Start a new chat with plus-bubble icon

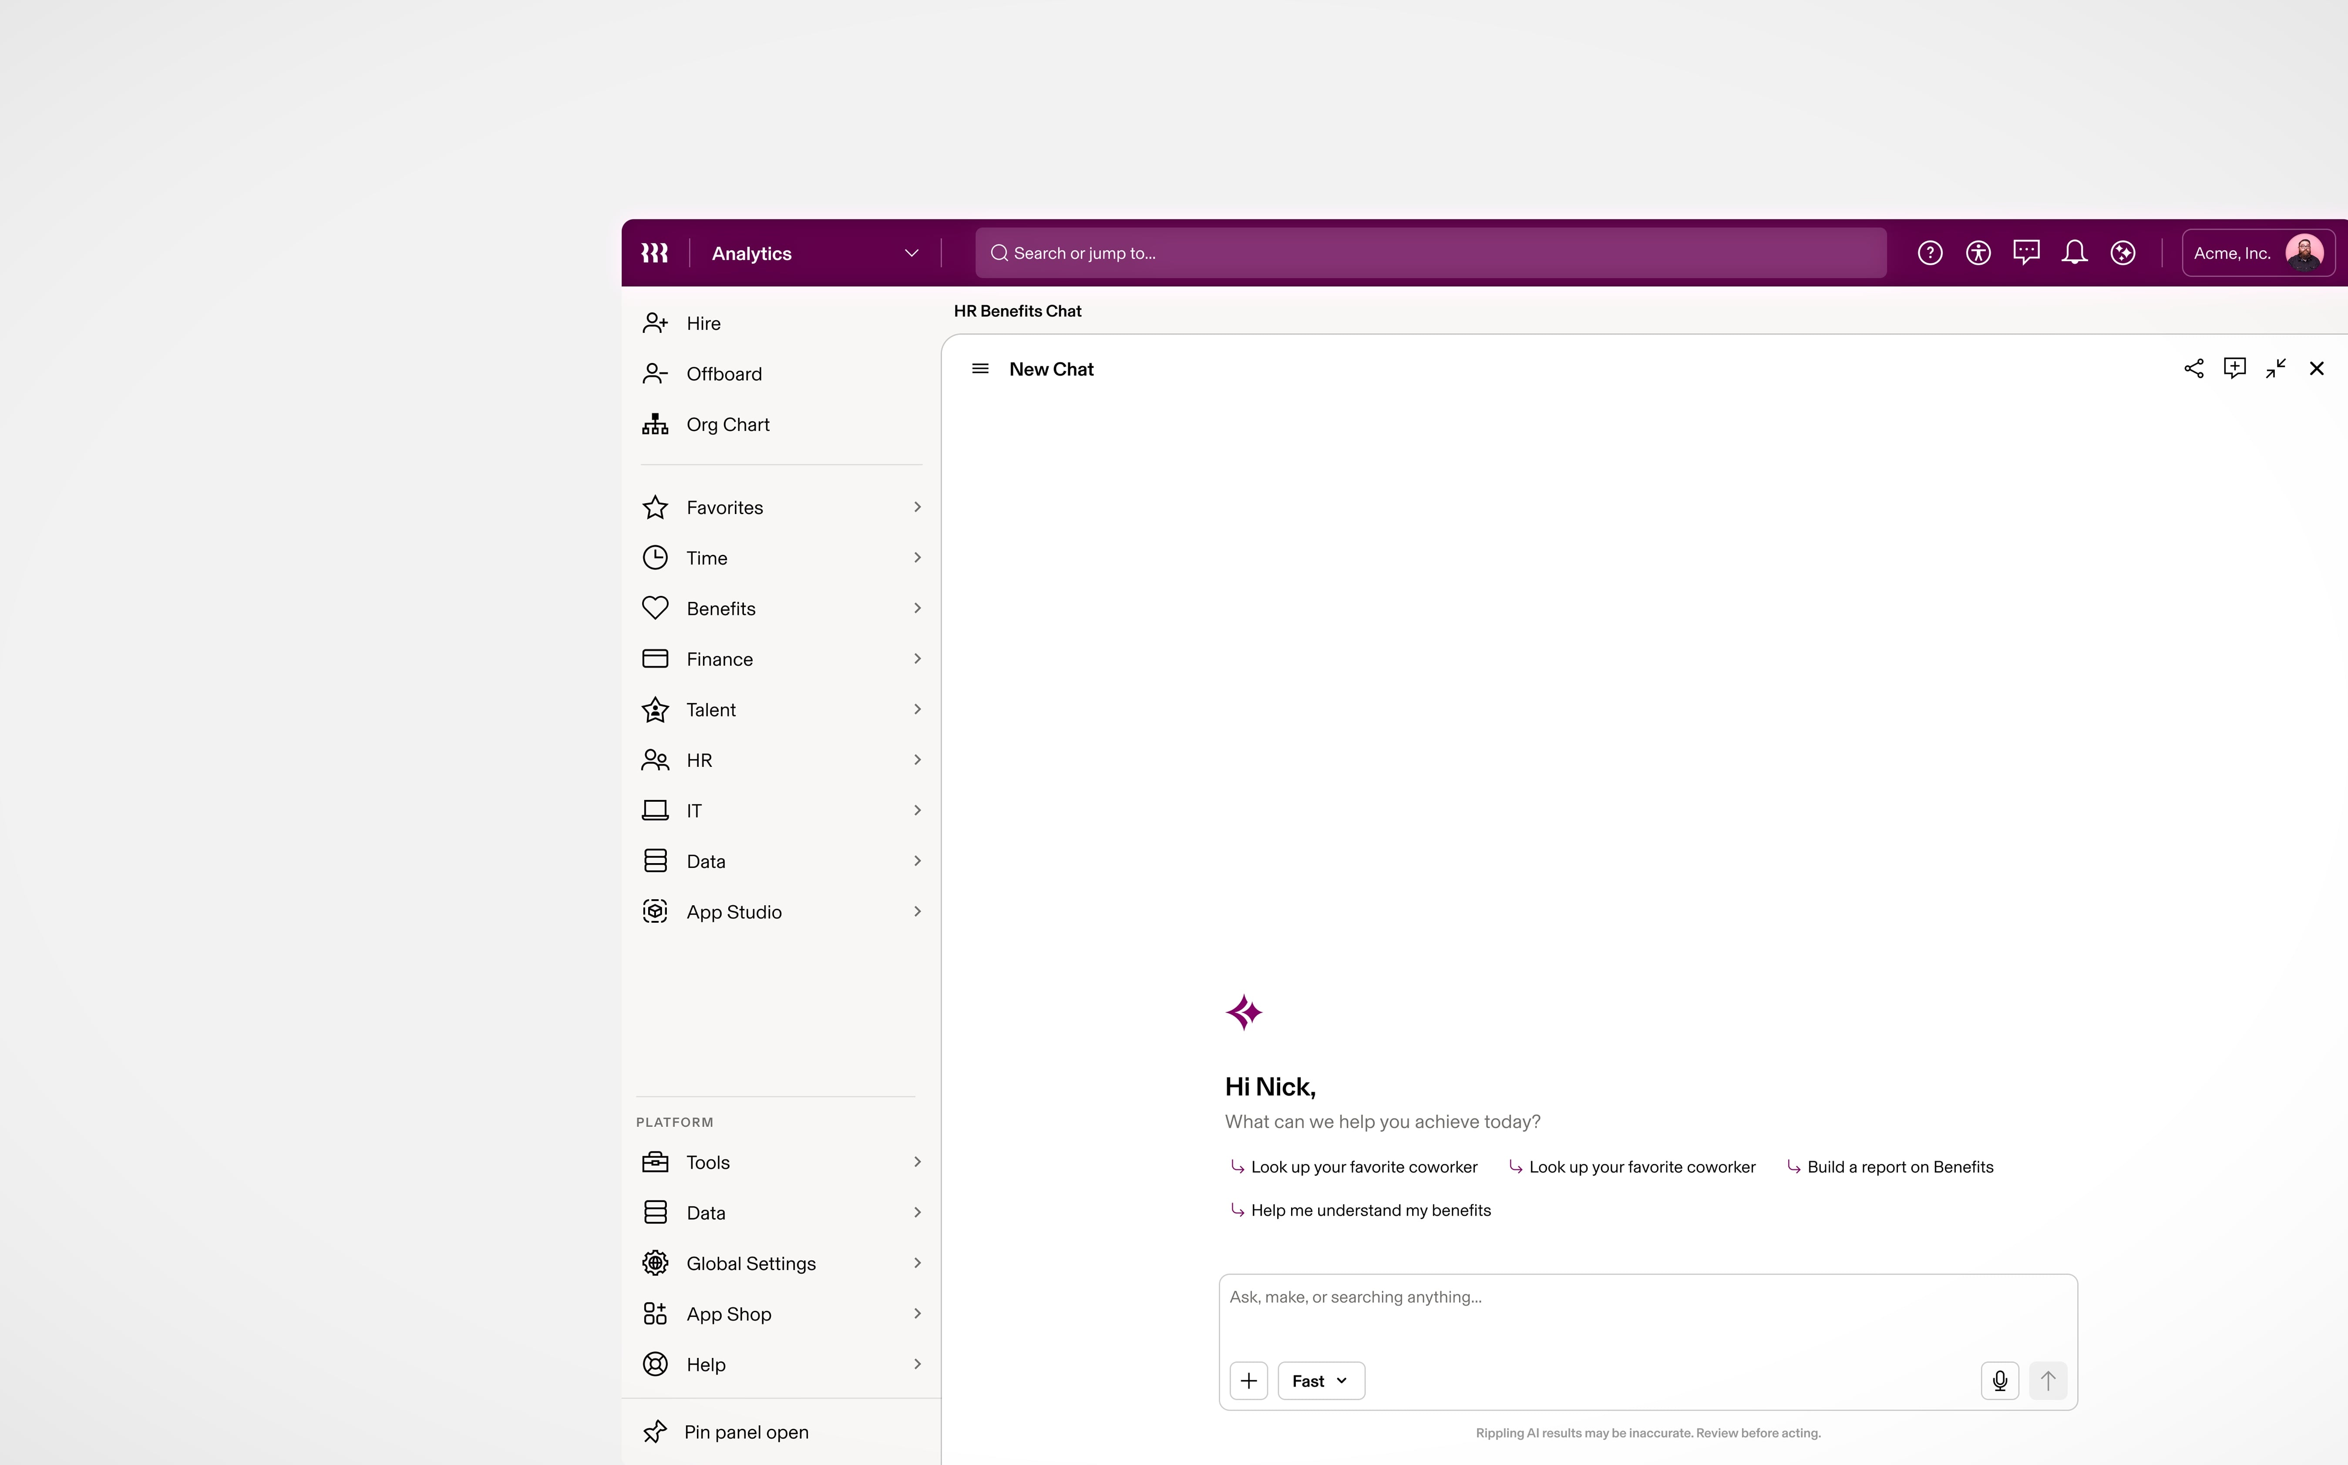[2235, 368]
